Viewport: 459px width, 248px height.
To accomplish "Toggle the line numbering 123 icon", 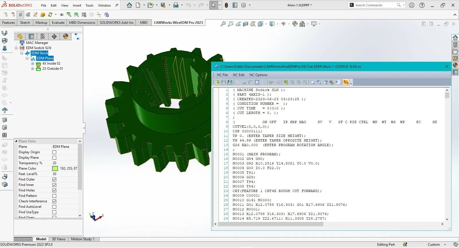I will pyautogui.click(x=346, y=82).
